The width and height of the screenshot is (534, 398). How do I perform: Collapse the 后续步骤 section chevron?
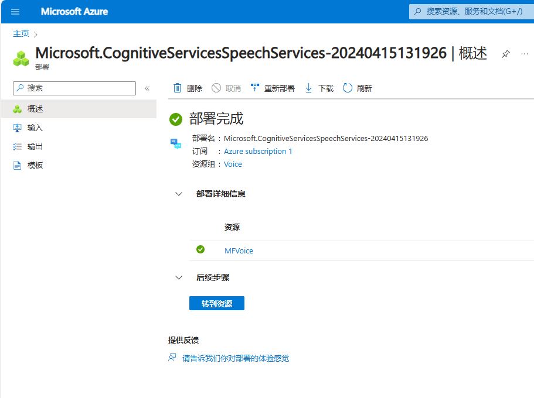(179, 277)
